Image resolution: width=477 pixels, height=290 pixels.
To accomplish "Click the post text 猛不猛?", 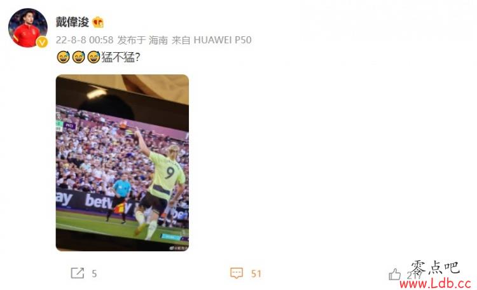I will [x=120, y=57].
